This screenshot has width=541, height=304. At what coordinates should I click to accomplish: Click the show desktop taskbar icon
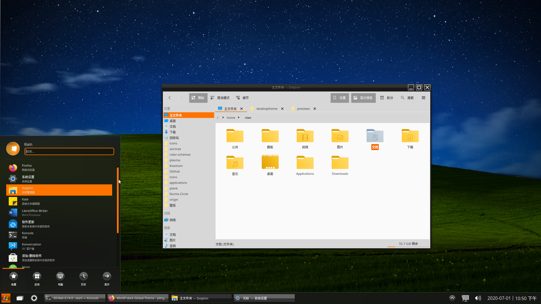coord(20,298)
